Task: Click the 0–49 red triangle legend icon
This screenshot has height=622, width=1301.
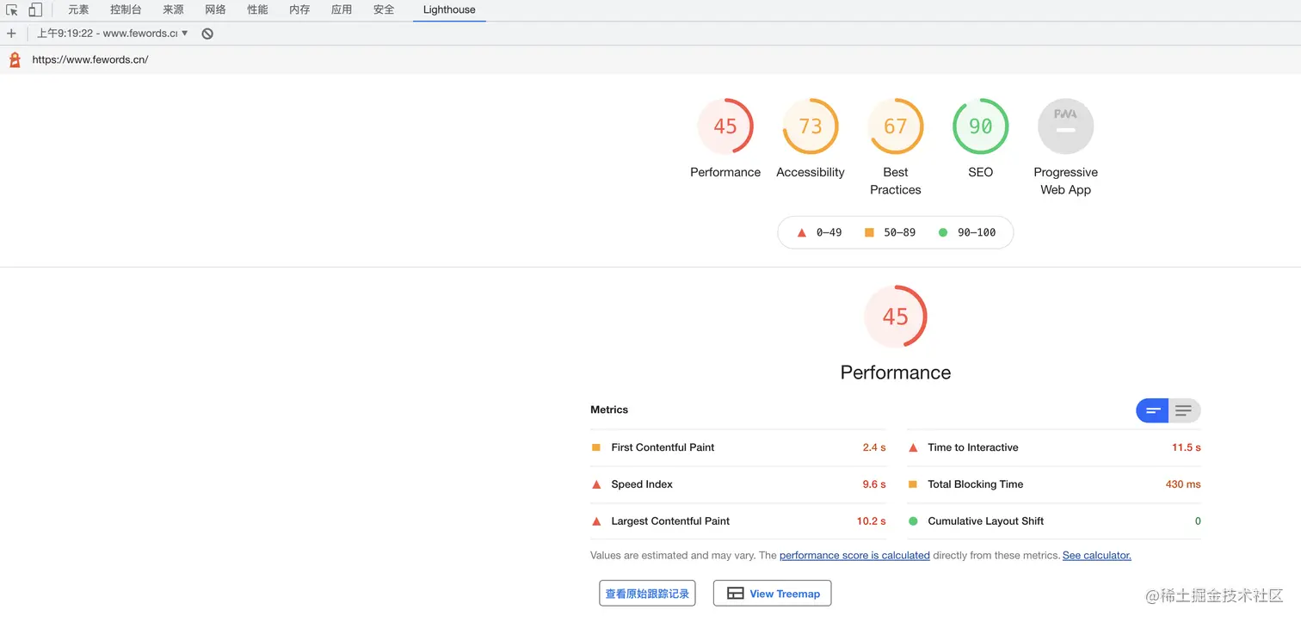Action: tap(802, 232)
